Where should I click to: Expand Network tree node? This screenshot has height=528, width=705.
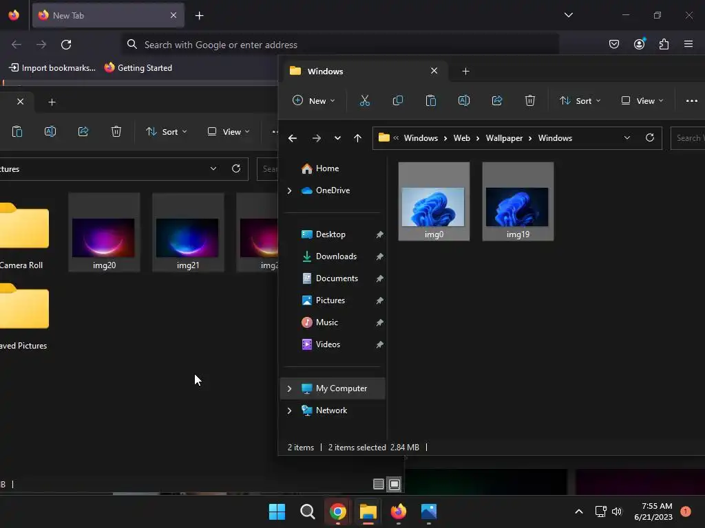pyautogui.click(x=290, y=411)
